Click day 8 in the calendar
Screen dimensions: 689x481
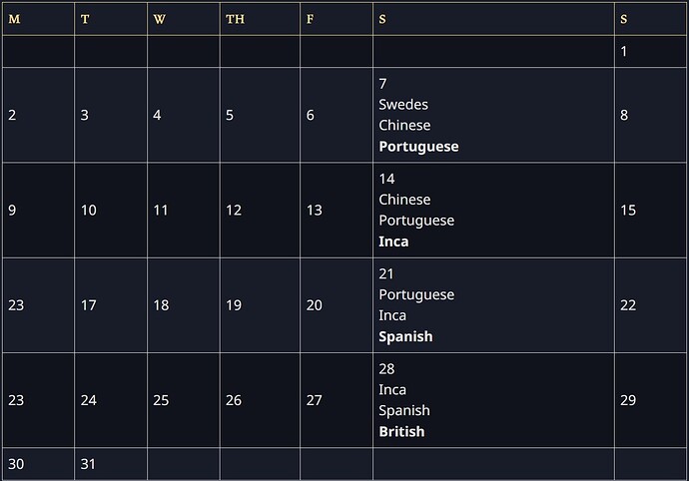[x=624, y=115]
